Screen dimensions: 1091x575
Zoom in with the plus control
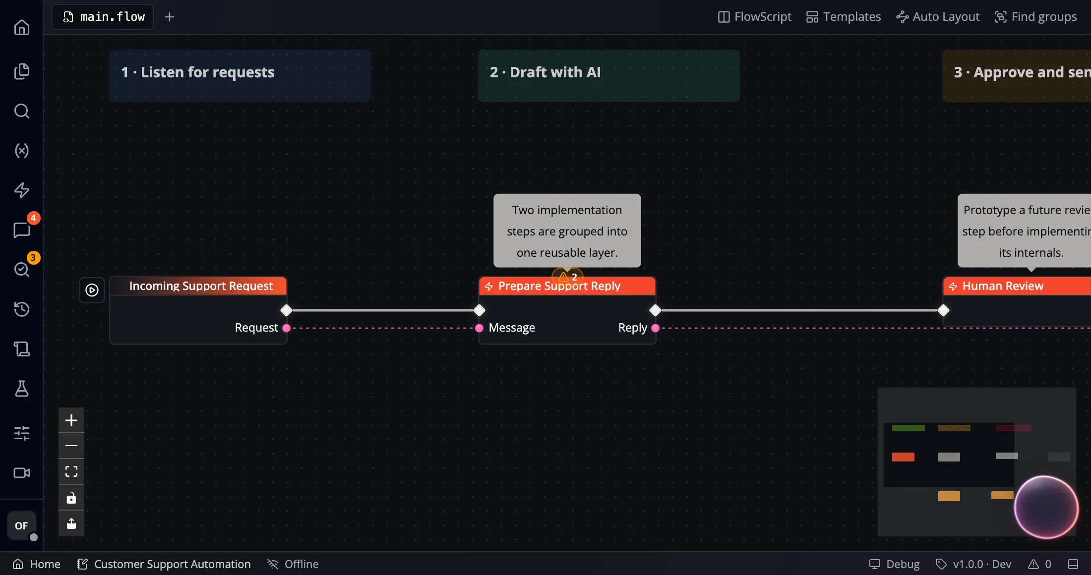(x=71, y=420)
